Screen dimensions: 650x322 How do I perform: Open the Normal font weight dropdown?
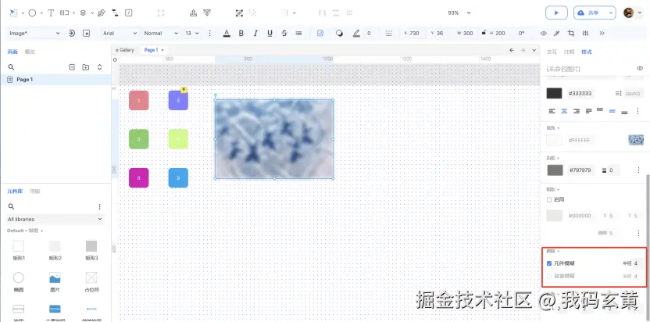click(161, 33)
